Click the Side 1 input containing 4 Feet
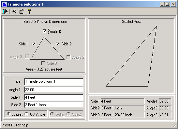Image resolution: width=178 pixels, height=129 pixels. pos(54,97)
